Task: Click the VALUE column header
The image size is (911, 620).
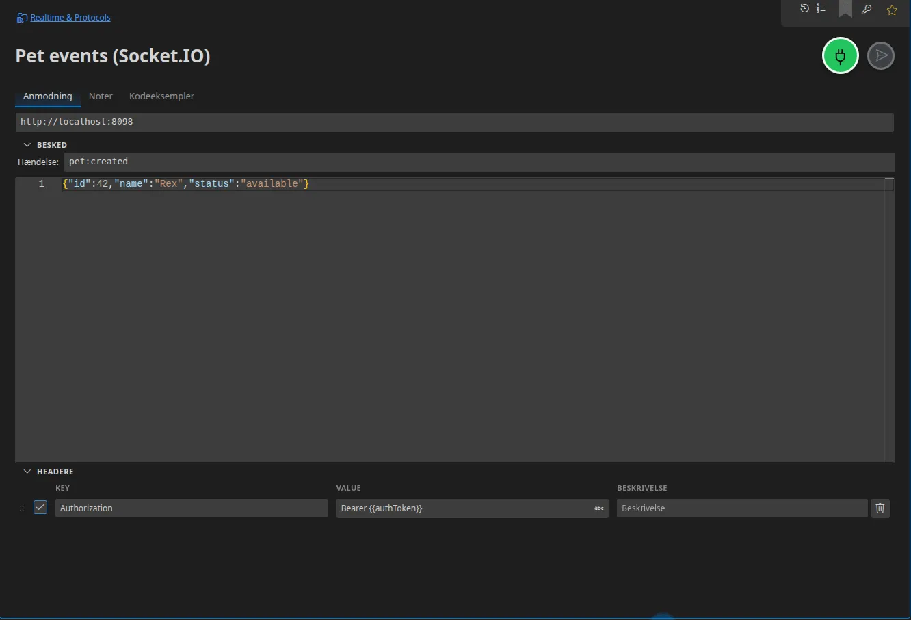Action: 349,488
